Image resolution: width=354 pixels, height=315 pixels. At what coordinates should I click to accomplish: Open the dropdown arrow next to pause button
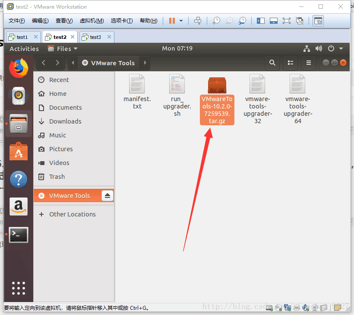[x=181, y=21]
